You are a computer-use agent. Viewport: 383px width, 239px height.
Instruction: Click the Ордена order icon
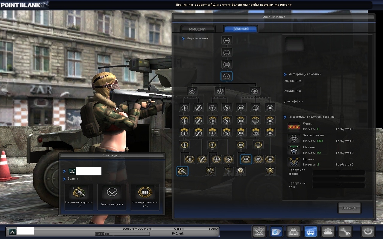tap(294, 162)
